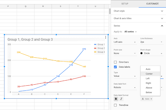The image size is (166, 110).
Task: Click the 220 data label on yellow line
Action: coord(32,57)
